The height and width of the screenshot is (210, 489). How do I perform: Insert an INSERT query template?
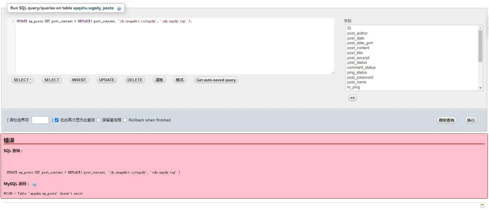[x=79, y=80]
